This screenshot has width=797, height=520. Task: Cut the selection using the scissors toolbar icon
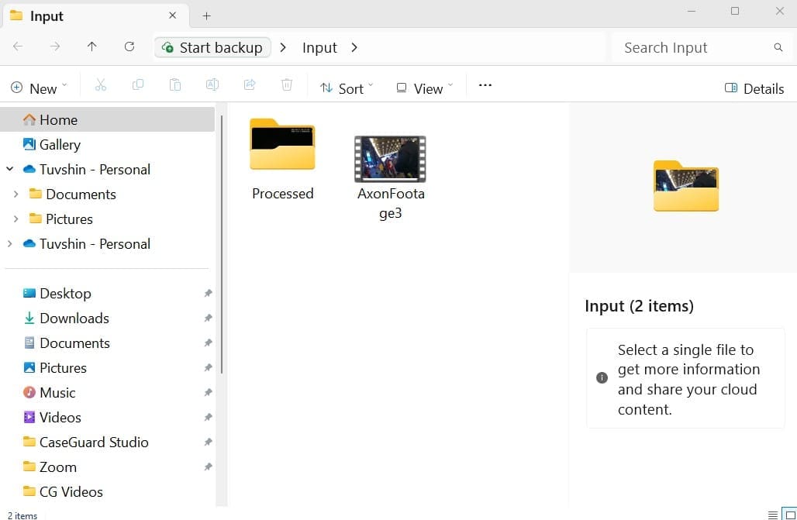point(100,84)
